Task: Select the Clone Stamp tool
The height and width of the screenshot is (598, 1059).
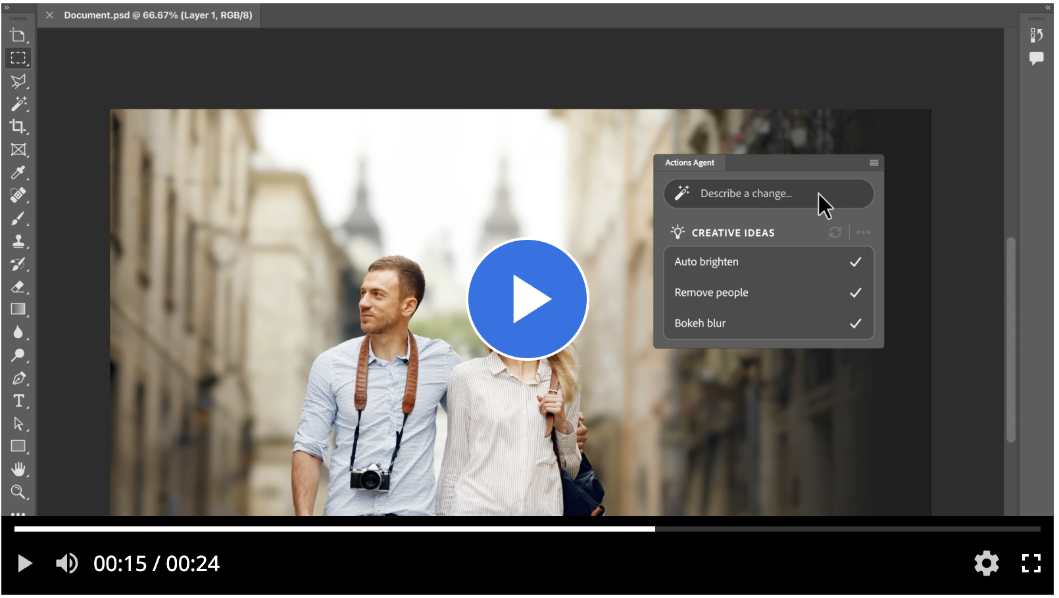Action: (18, 241)
